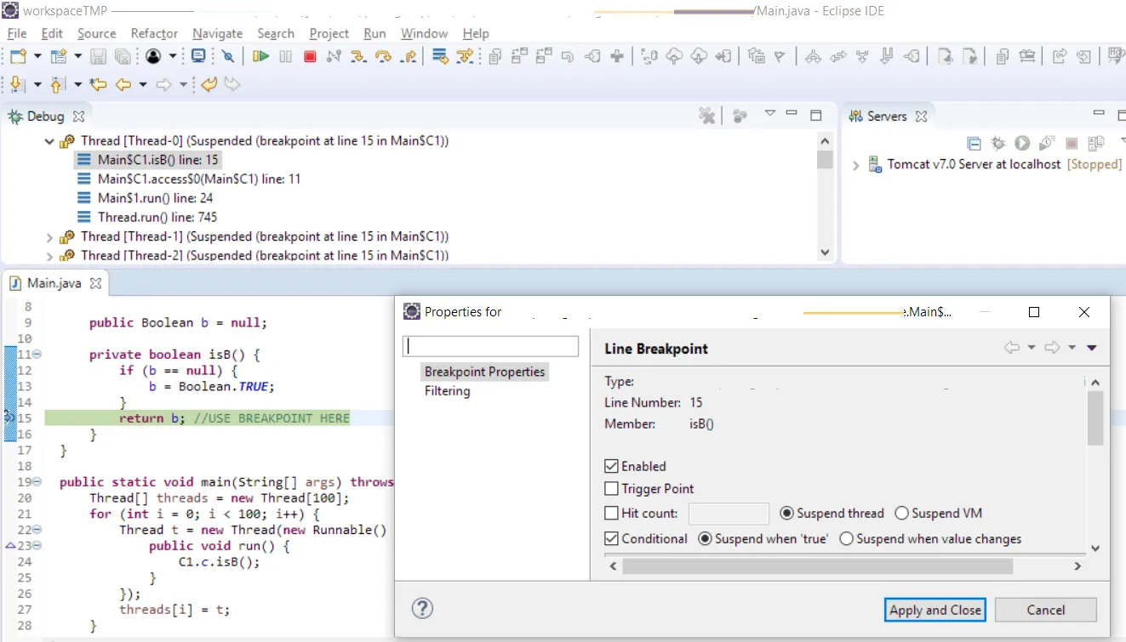Switch to the Main.java editor tab

[54, 283]
